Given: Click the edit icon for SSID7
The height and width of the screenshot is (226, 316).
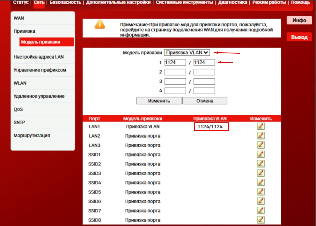Looking at the screenshot, I should 261,211.
